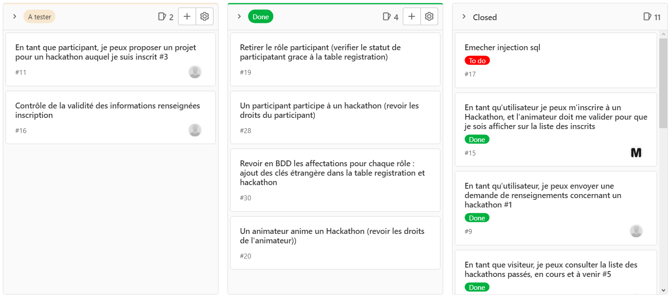This screenshot has width=670, height=298.
Task: Click the scroll down arrow in Closed list
Action: point(663,290)
